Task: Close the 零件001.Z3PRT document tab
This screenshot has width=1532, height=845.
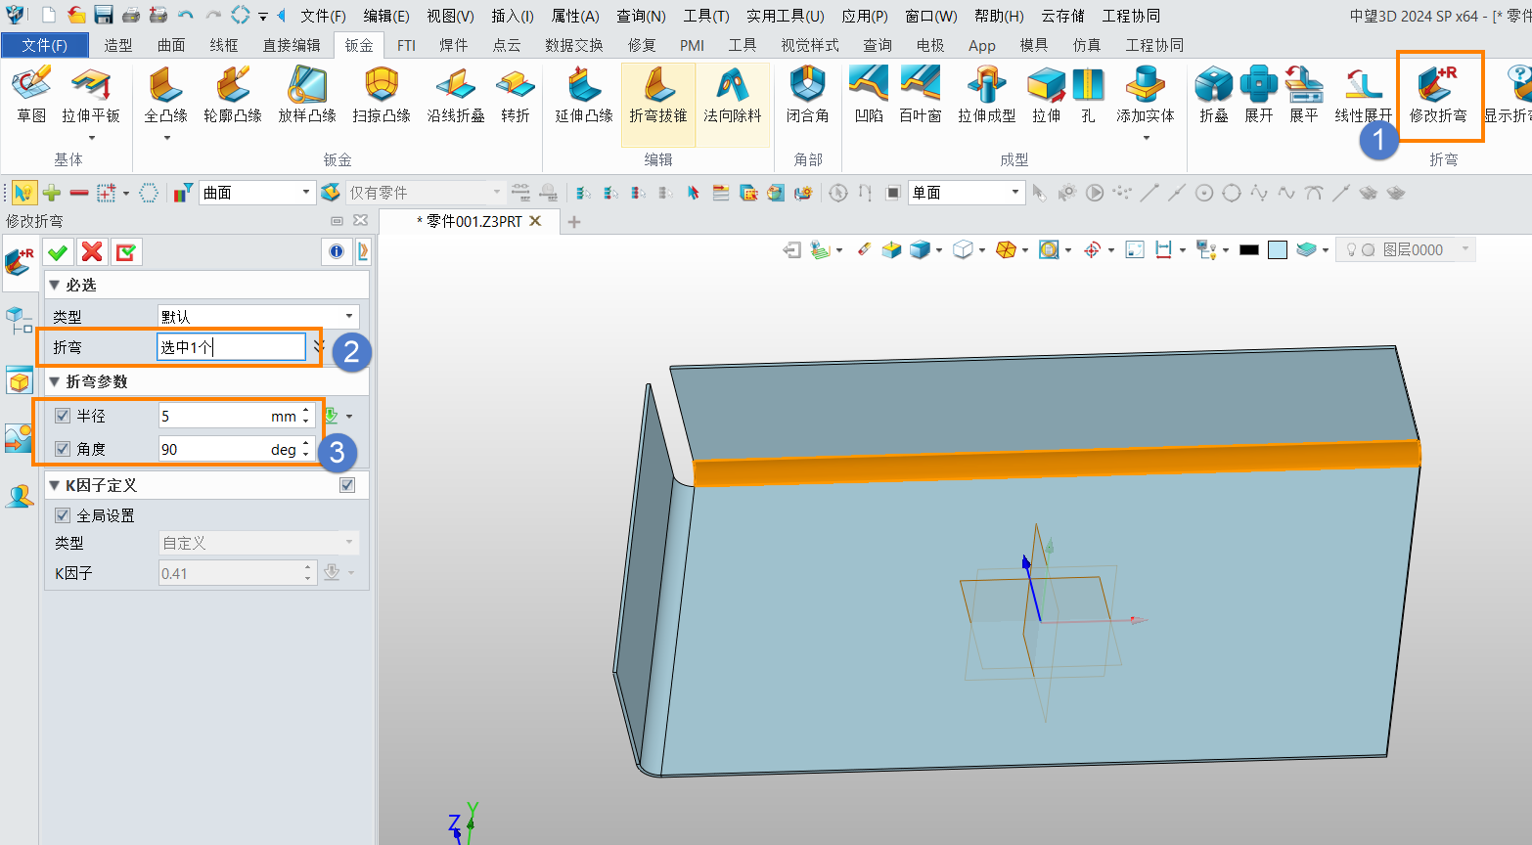Action: pyautogui.click(x=535, y=221)
